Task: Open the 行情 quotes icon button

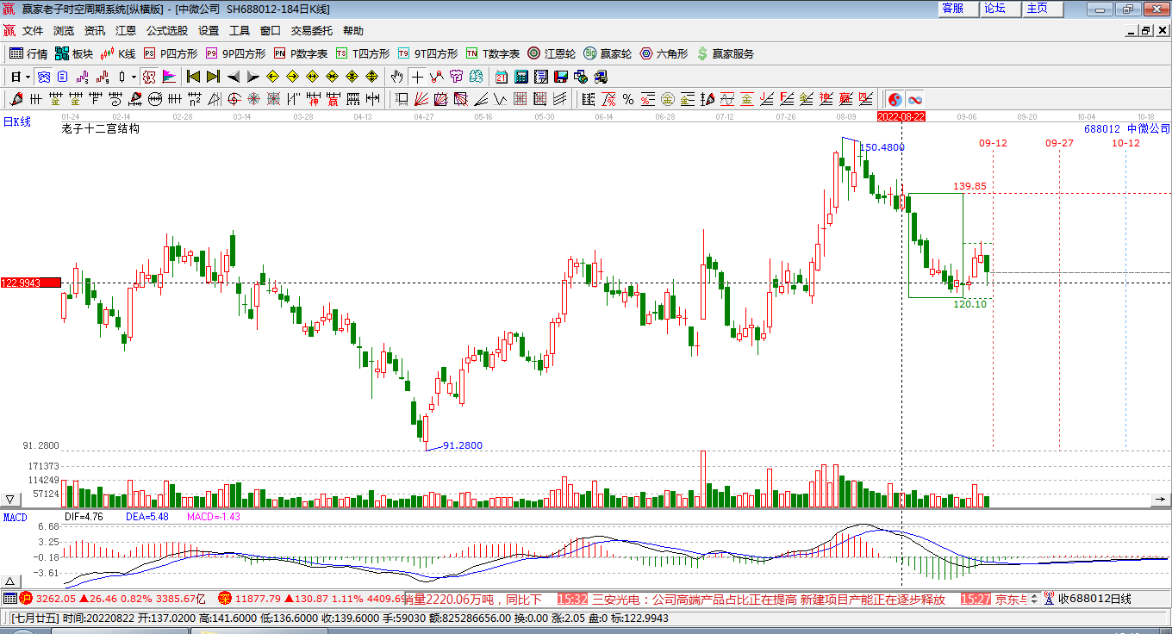Action: coord(28,53)
